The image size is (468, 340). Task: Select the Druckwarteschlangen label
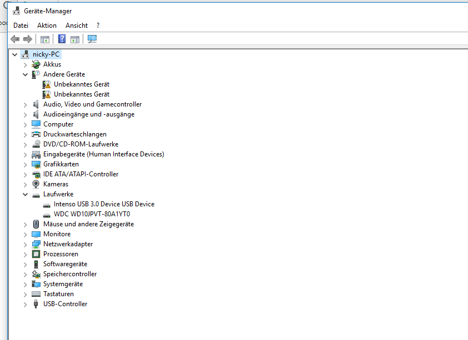click(x=75, y=134)
